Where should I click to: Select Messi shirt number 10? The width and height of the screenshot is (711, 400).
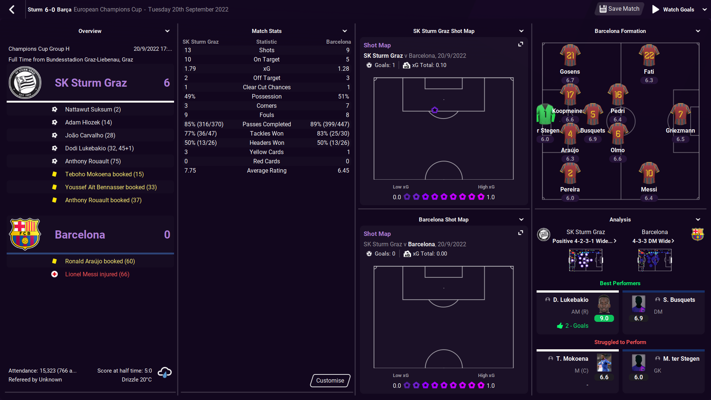click(649, 173)
